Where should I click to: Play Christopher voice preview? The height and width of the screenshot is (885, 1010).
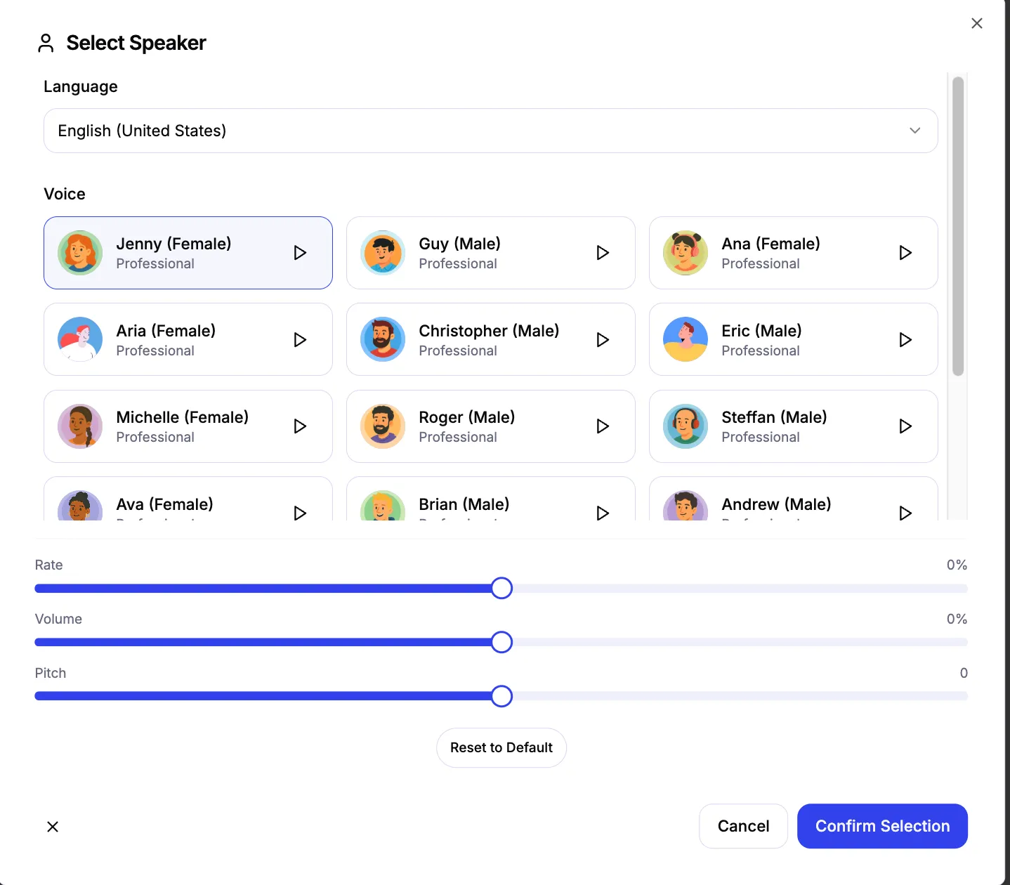603,340
